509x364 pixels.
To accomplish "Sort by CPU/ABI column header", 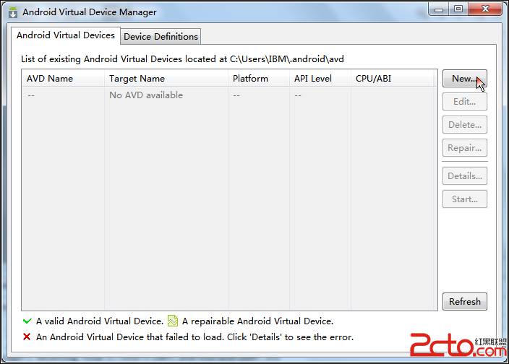I will tap(392, 79).
